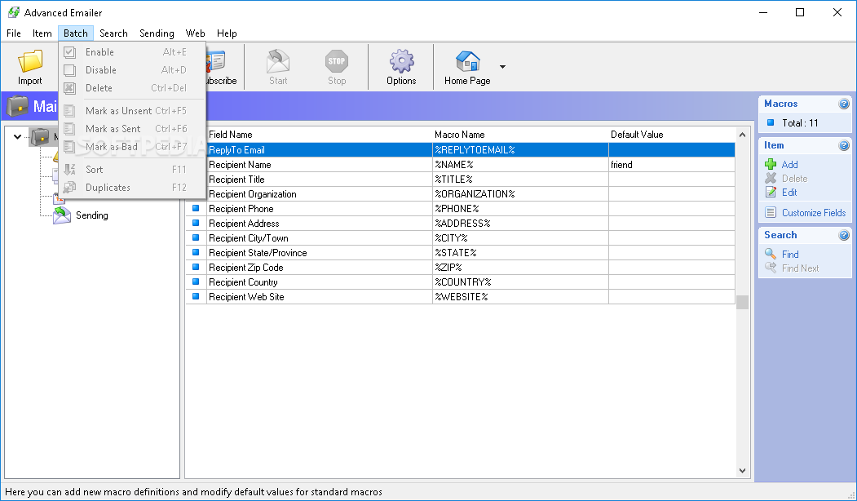Click the %PHONE% macro cell
The height and width of the screenshot is (501, 857).
tap(520, 208)
